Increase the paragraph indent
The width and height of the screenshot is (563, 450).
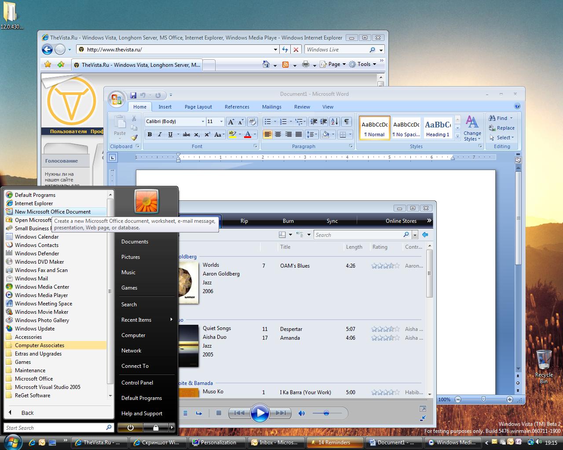point(323,122)
